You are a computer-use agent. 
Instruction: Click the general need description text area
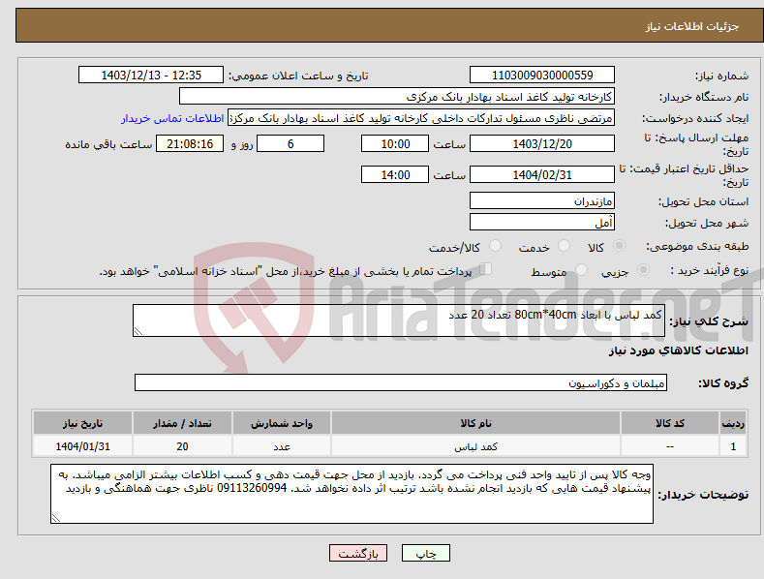[399, 320]
